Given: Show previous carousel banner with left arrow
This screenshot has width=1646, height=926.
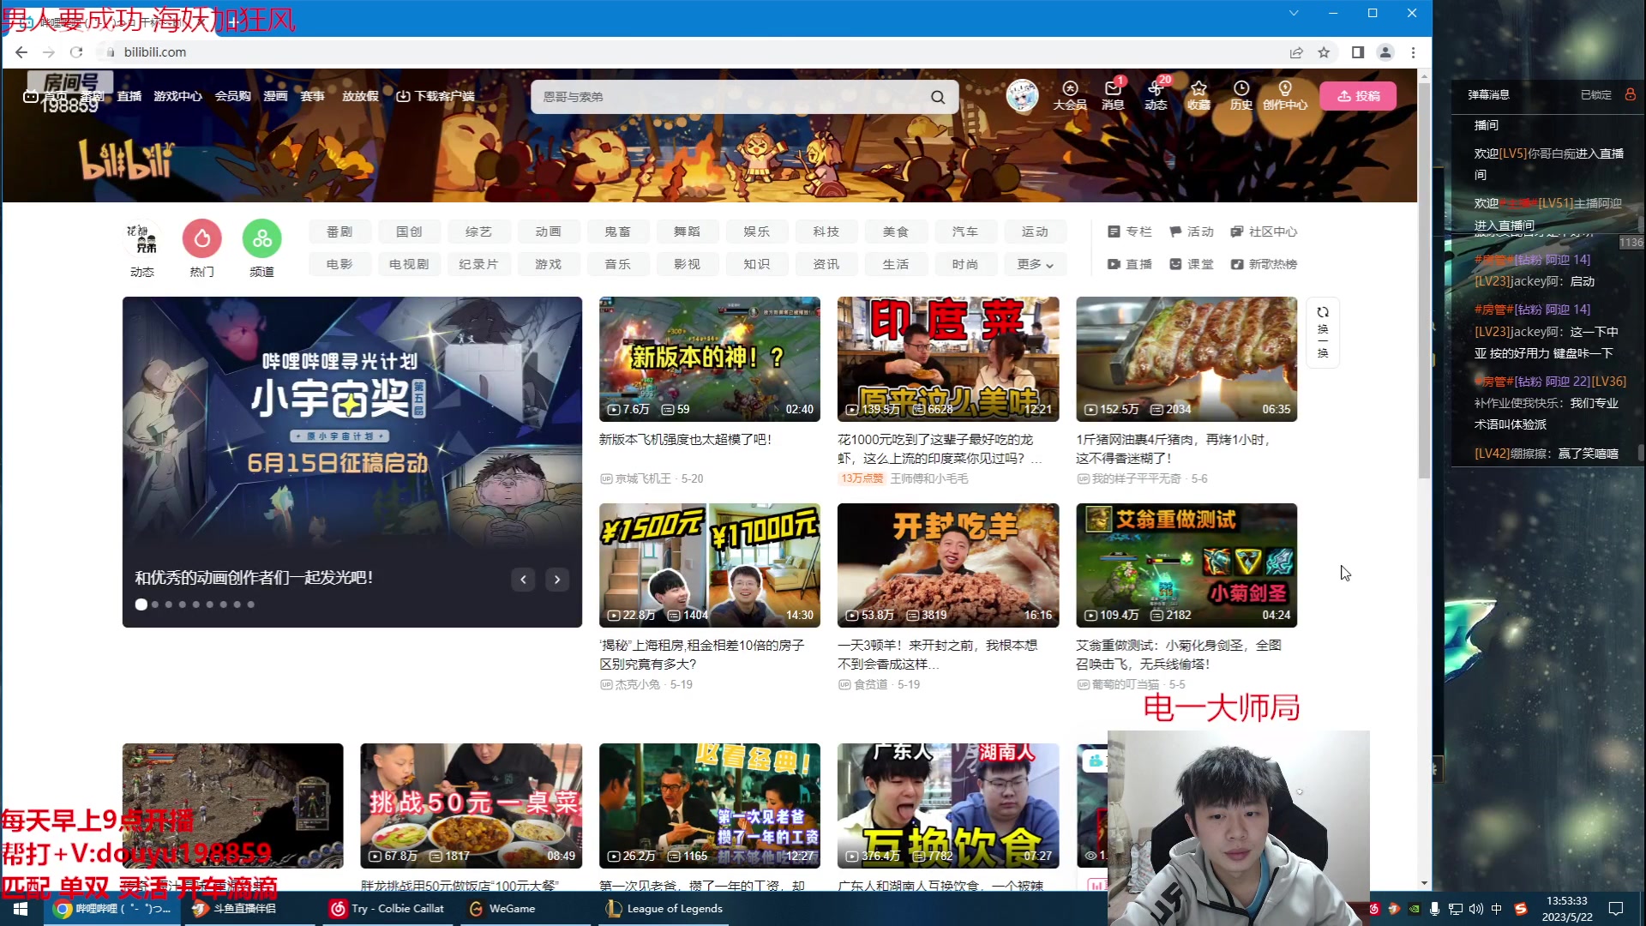Looking at the screenshot, I should click(523, 580).
